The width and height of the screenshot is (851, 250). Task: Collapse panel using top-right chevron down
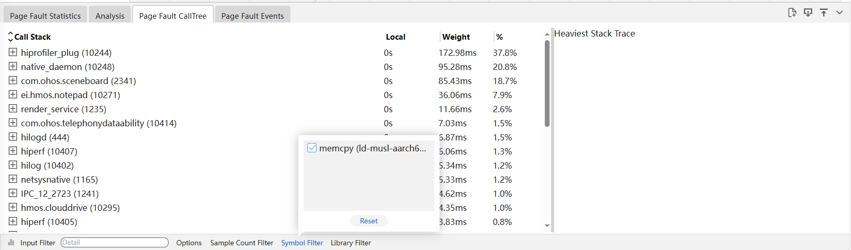(x=839, y=13)
